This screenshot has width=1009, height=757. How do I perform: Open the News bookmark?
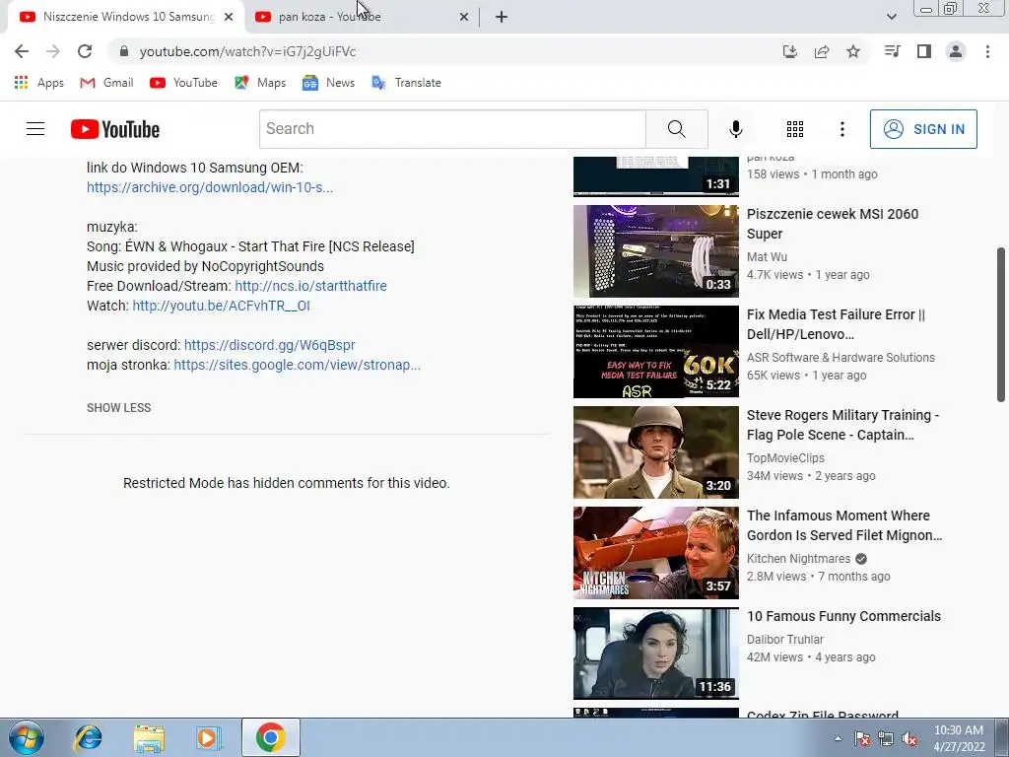click(x=328, y=83)
